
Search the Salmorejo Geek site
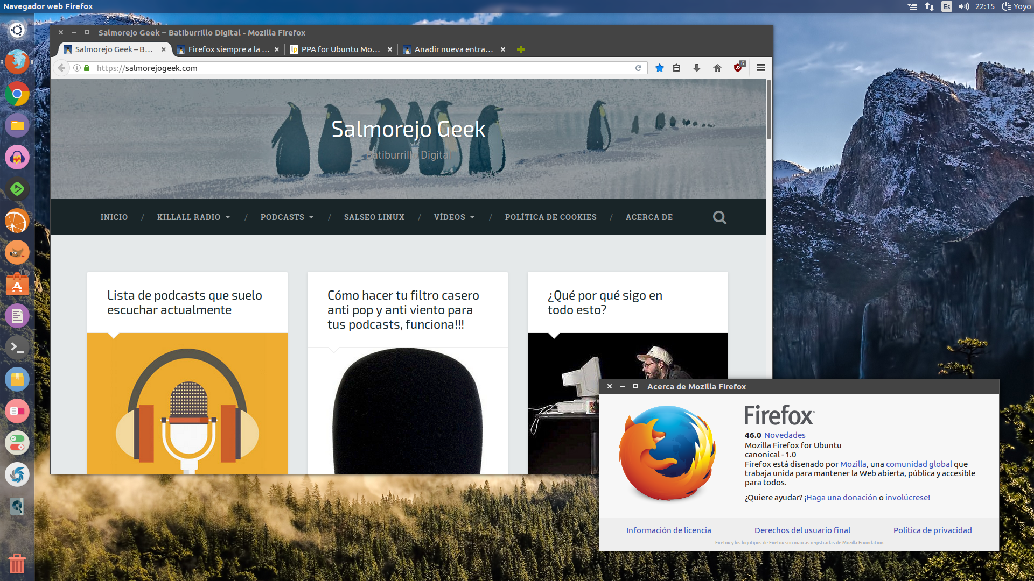pos(719,217)
